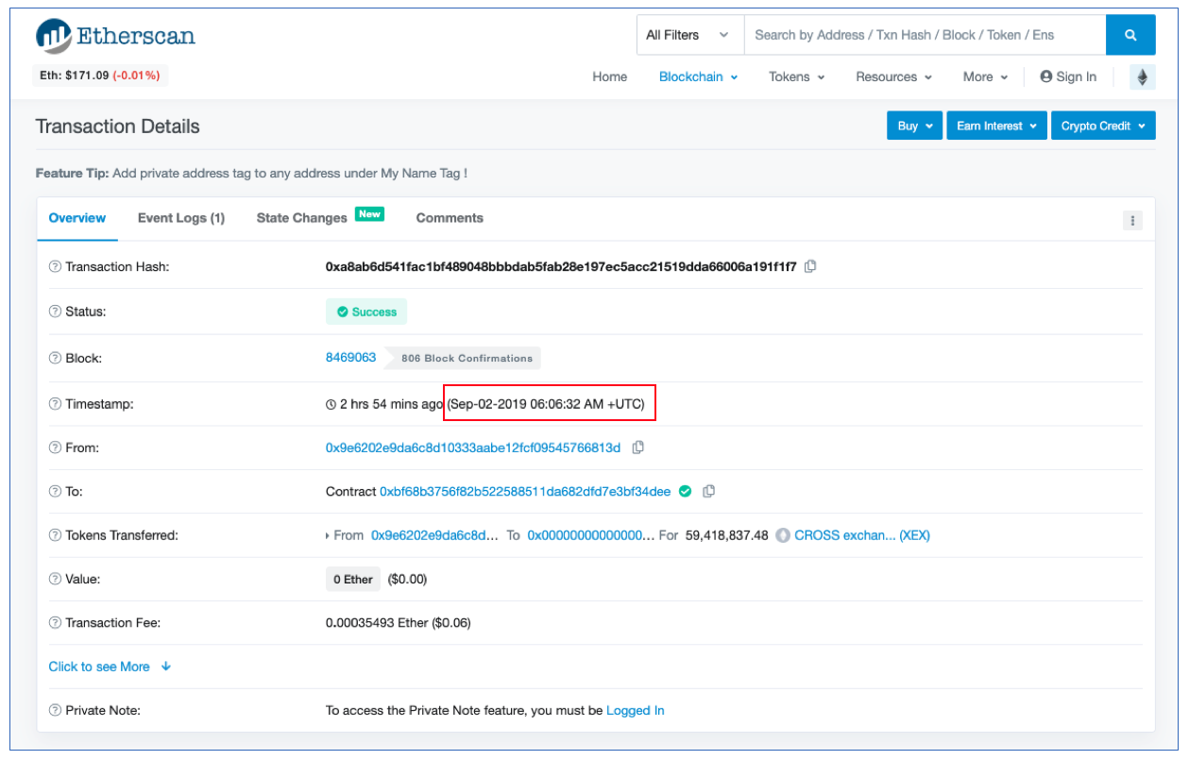The width and height of the screenshot is (1189, 760).
Task: Expand the Earn Interest dropdown
Action: pos(996,126)
